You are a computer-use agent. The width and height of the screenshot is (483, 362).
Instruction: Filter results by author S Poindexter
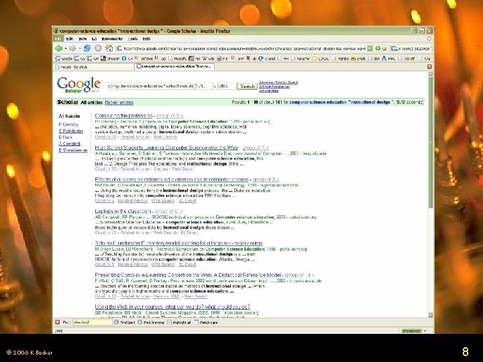click(71, 131)
